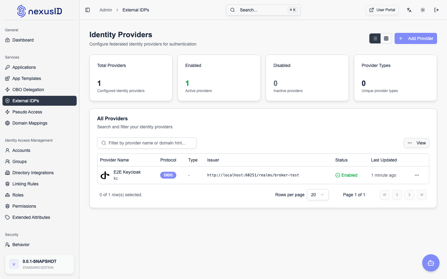This screenshot has height=279, width=447.
Task: Click the External IDPs breadcrumb
Action: [136, 10]
